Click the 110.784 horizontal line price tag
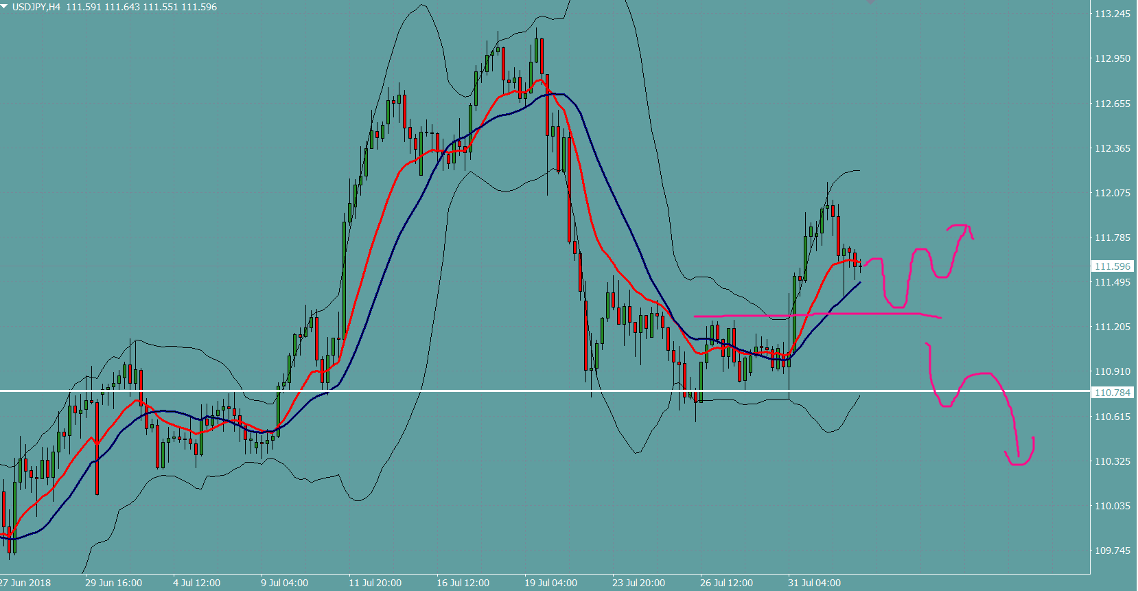This screenshot has height=591, width=1138. point(1112,393)
